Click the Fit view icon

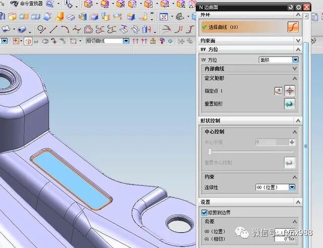(164, 17)
